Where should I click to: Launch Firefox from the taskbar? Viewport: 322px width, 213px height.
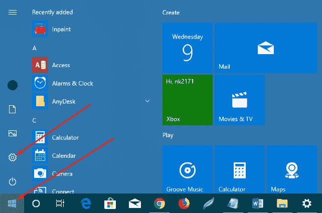[x=184, y=203]
